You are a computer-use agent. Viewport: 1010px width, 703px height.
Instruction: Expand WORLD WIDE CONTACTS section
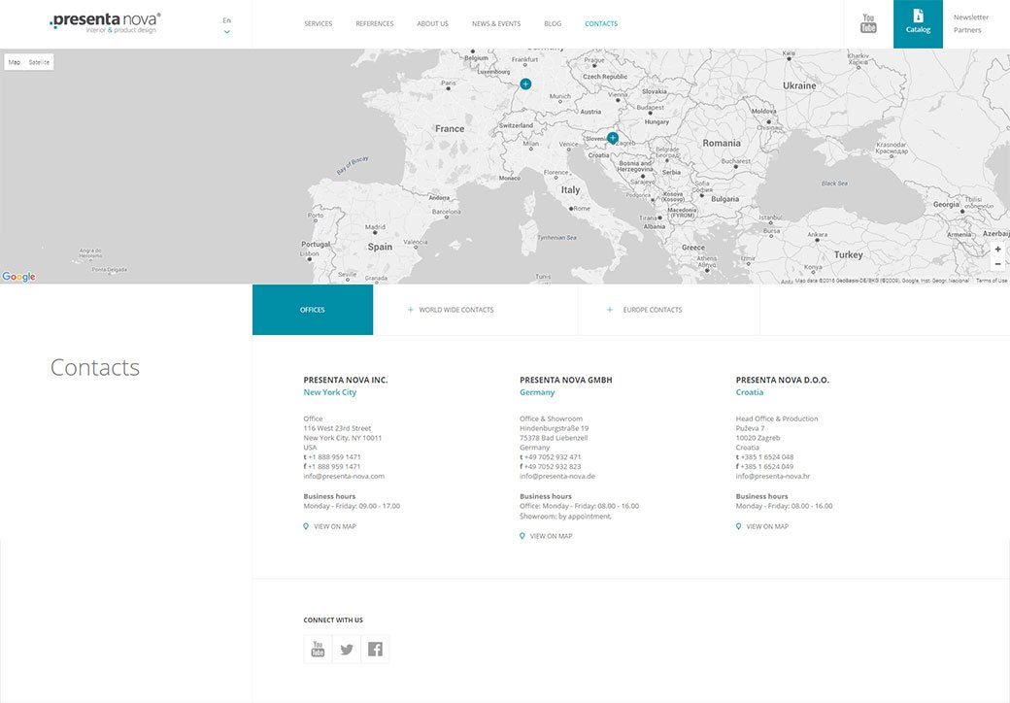(455, 309)
